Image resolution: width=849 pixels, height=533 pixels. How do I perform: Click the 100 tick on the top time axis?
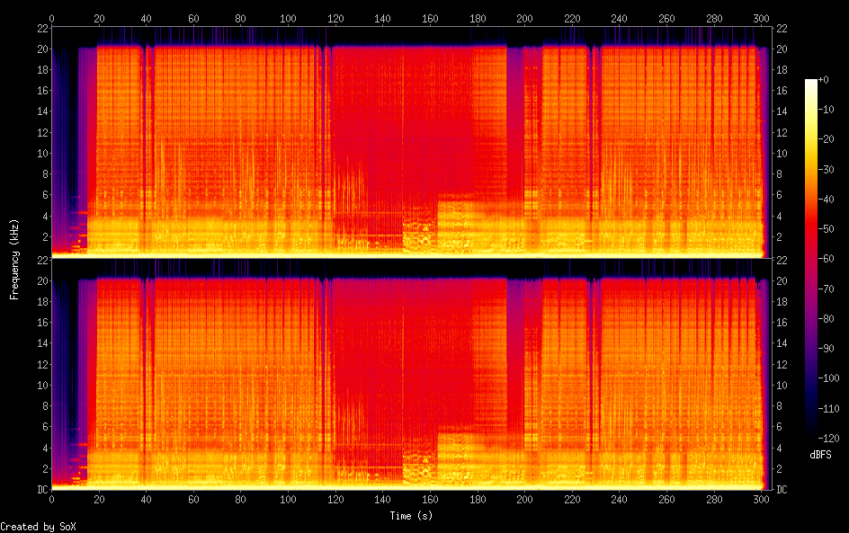click(x=288, y=18)
